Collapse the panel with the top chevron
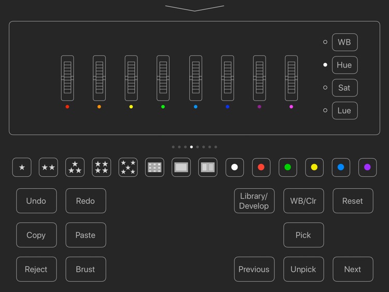The height and width of the screenshot is (292, 389). point(195,8)
